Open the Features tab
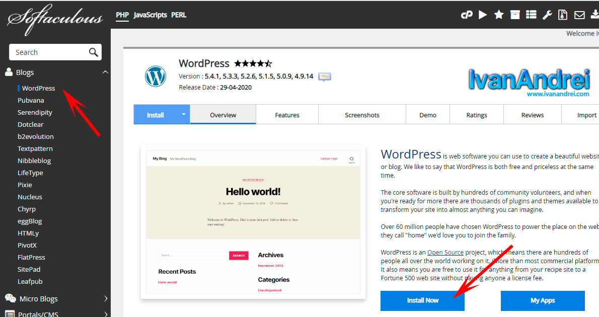 [x=287, y=115]
